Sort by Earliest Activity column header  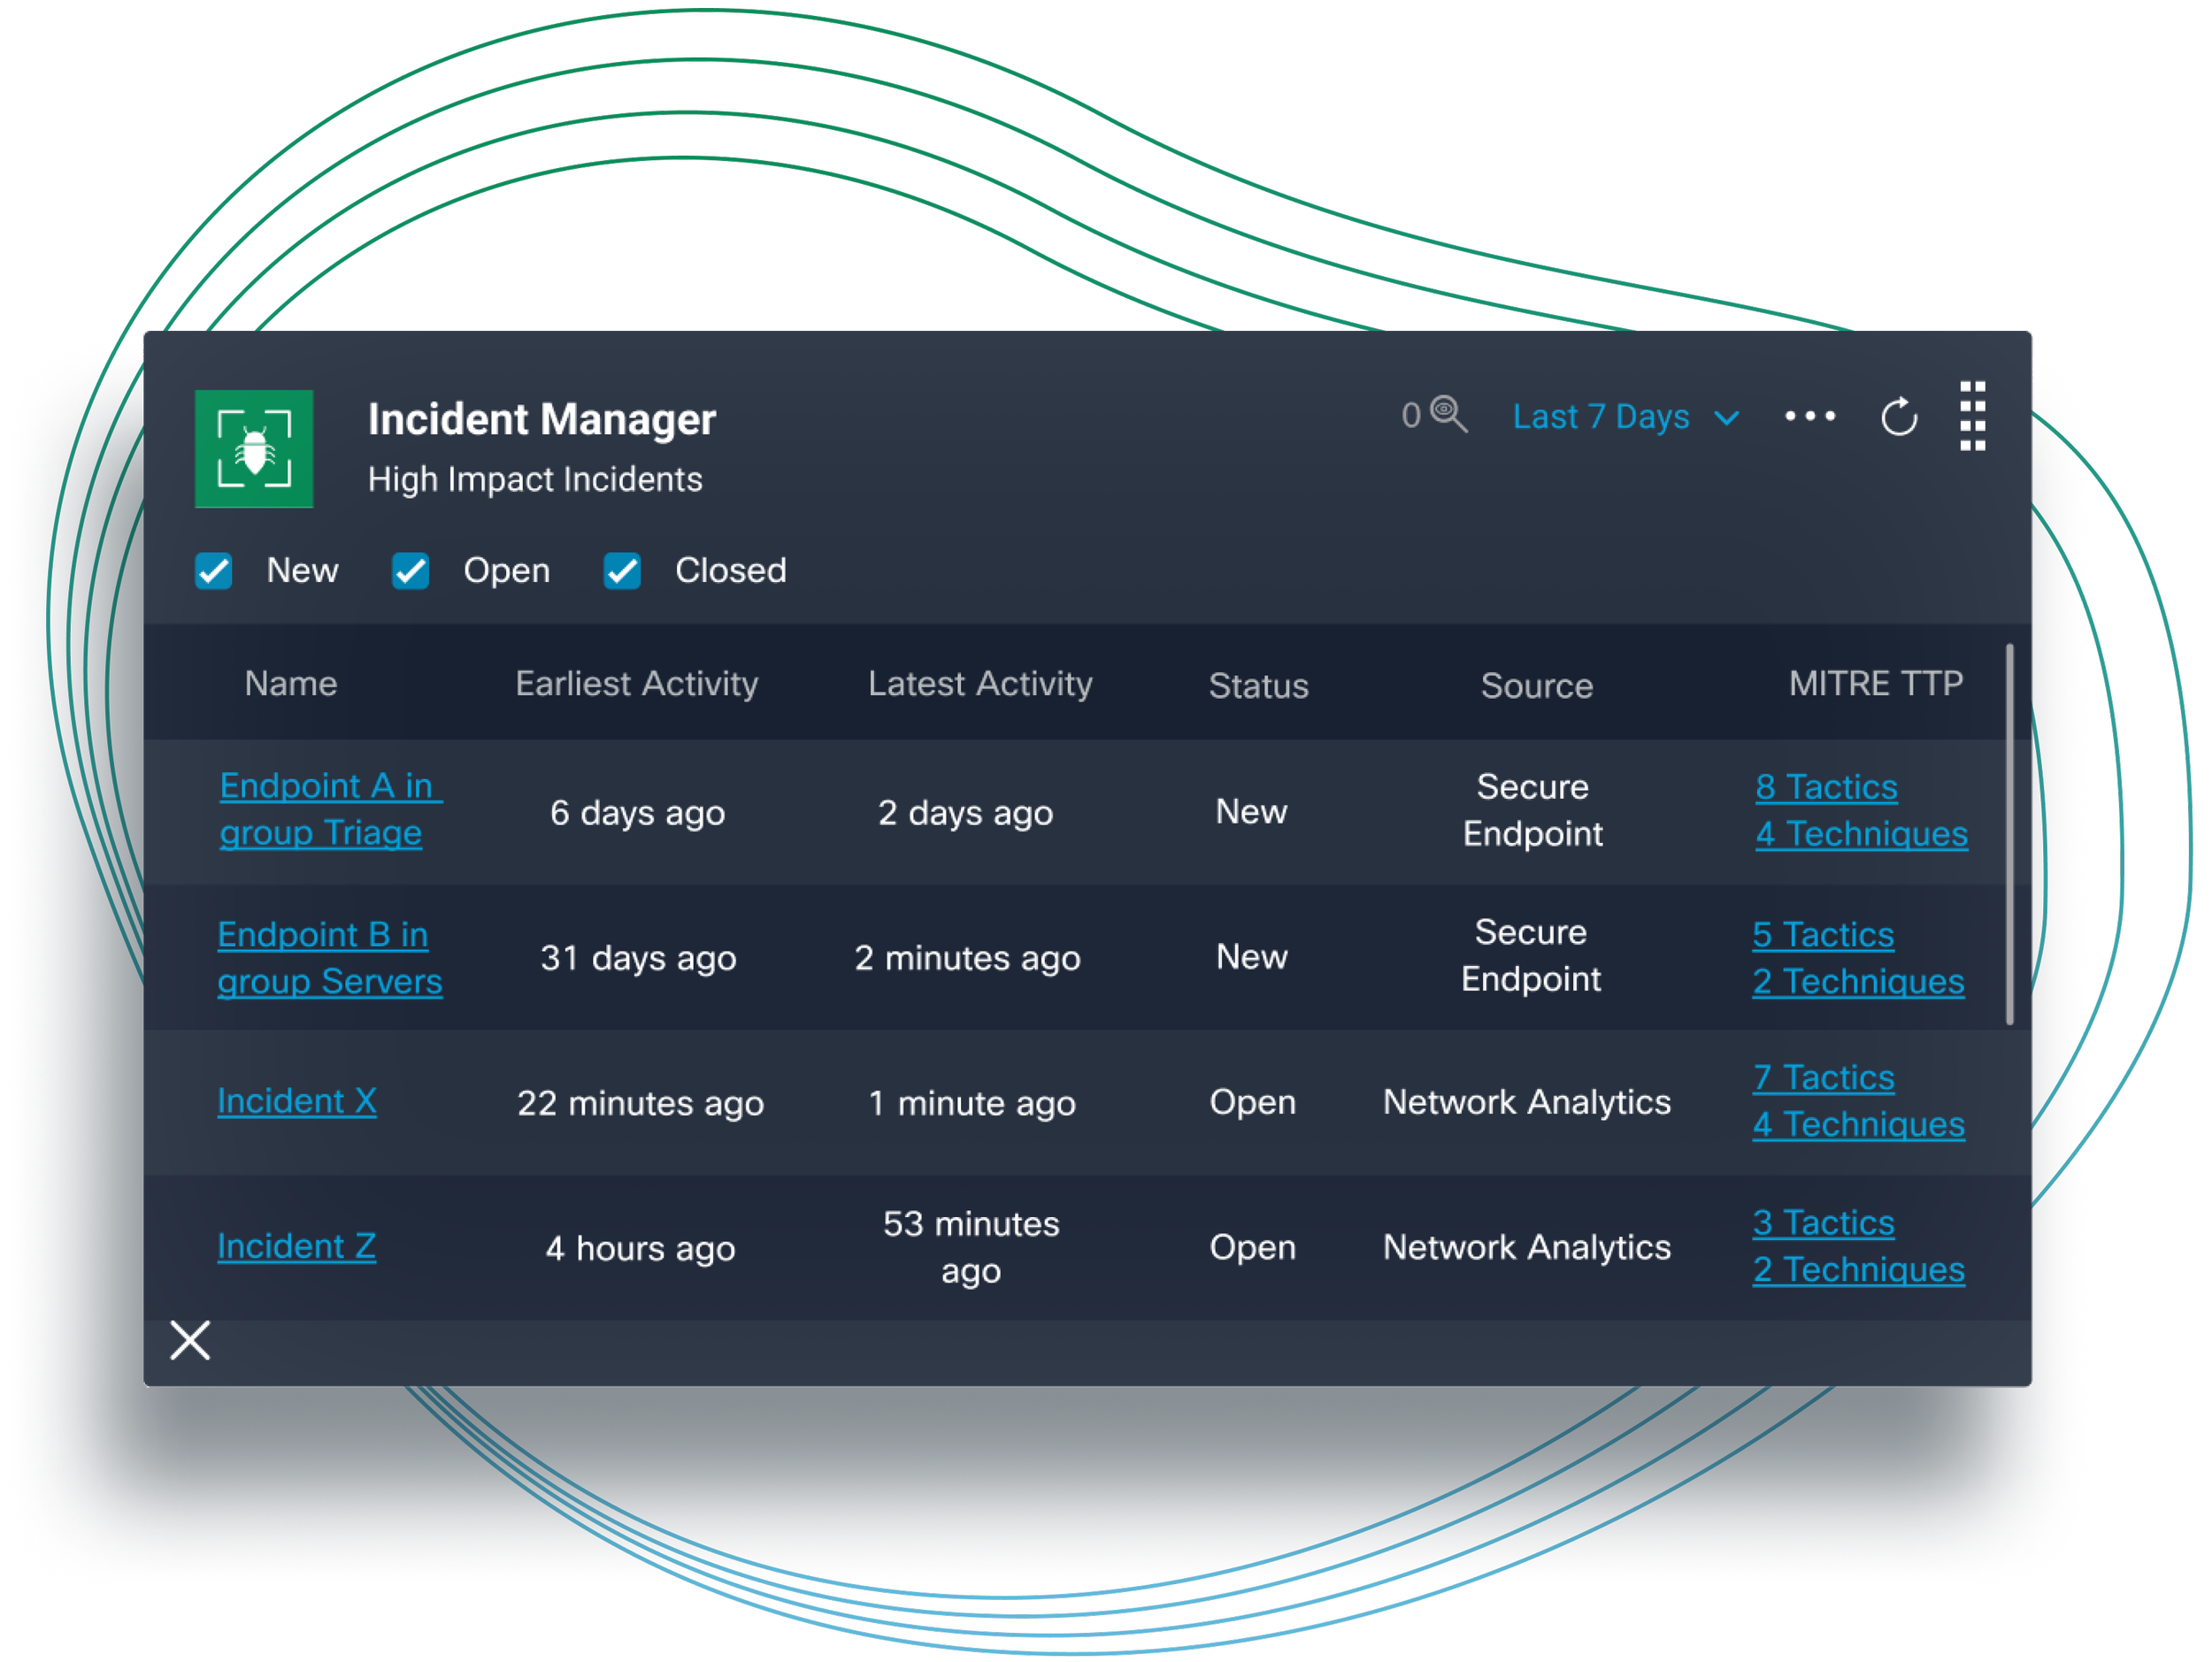pyautogui.click(x=636, y=684)
